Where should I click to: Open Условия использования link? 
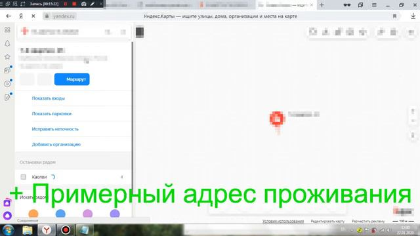click(x=283, y=222)
